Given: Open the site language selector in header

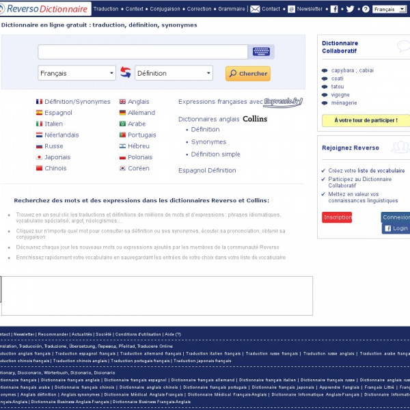Looking at the screenshot, I should (x=389, y=10).
